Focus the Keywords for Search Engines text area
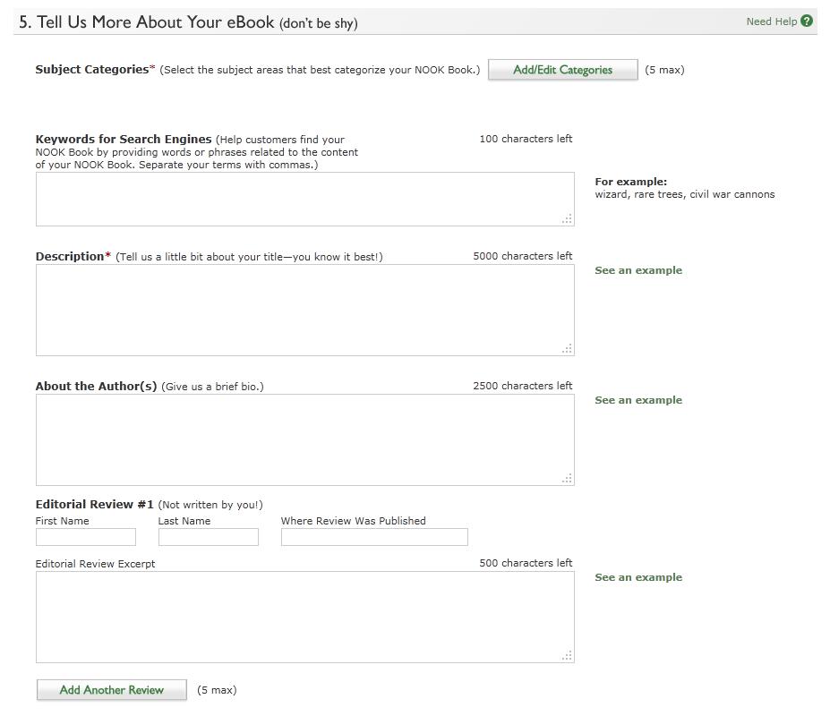This screenshot has height=716, width=830. coord(304,199)
